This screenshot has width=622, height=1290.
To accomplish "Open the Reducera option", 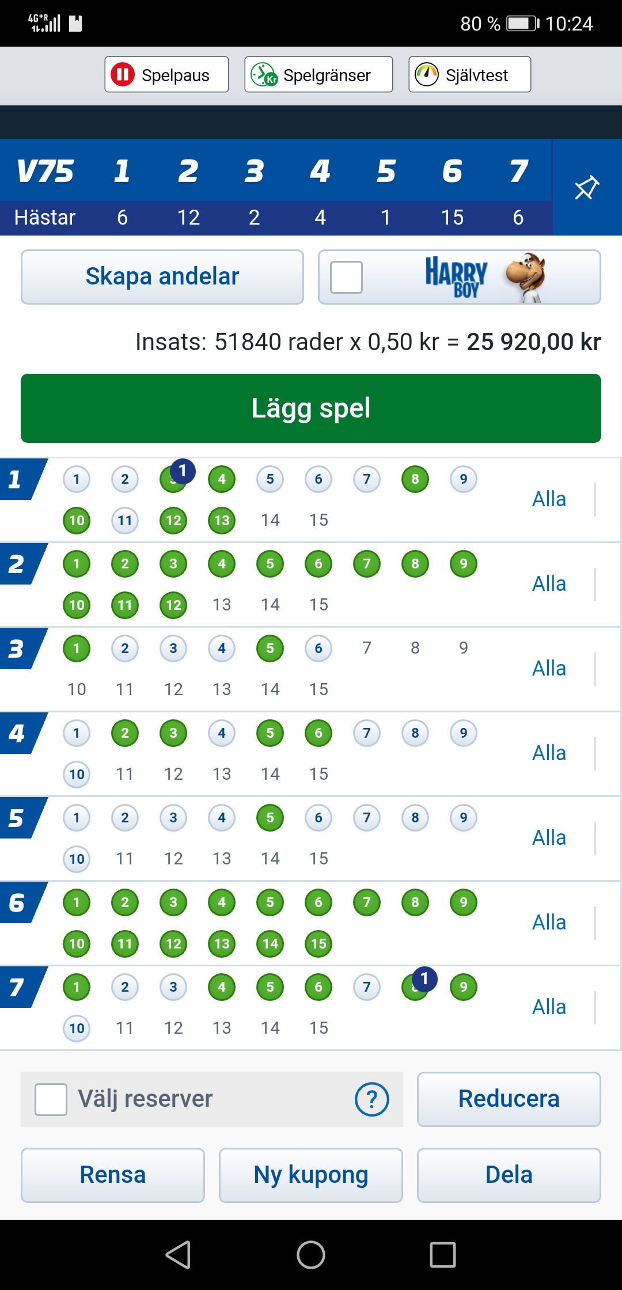I will [509, 1099].
